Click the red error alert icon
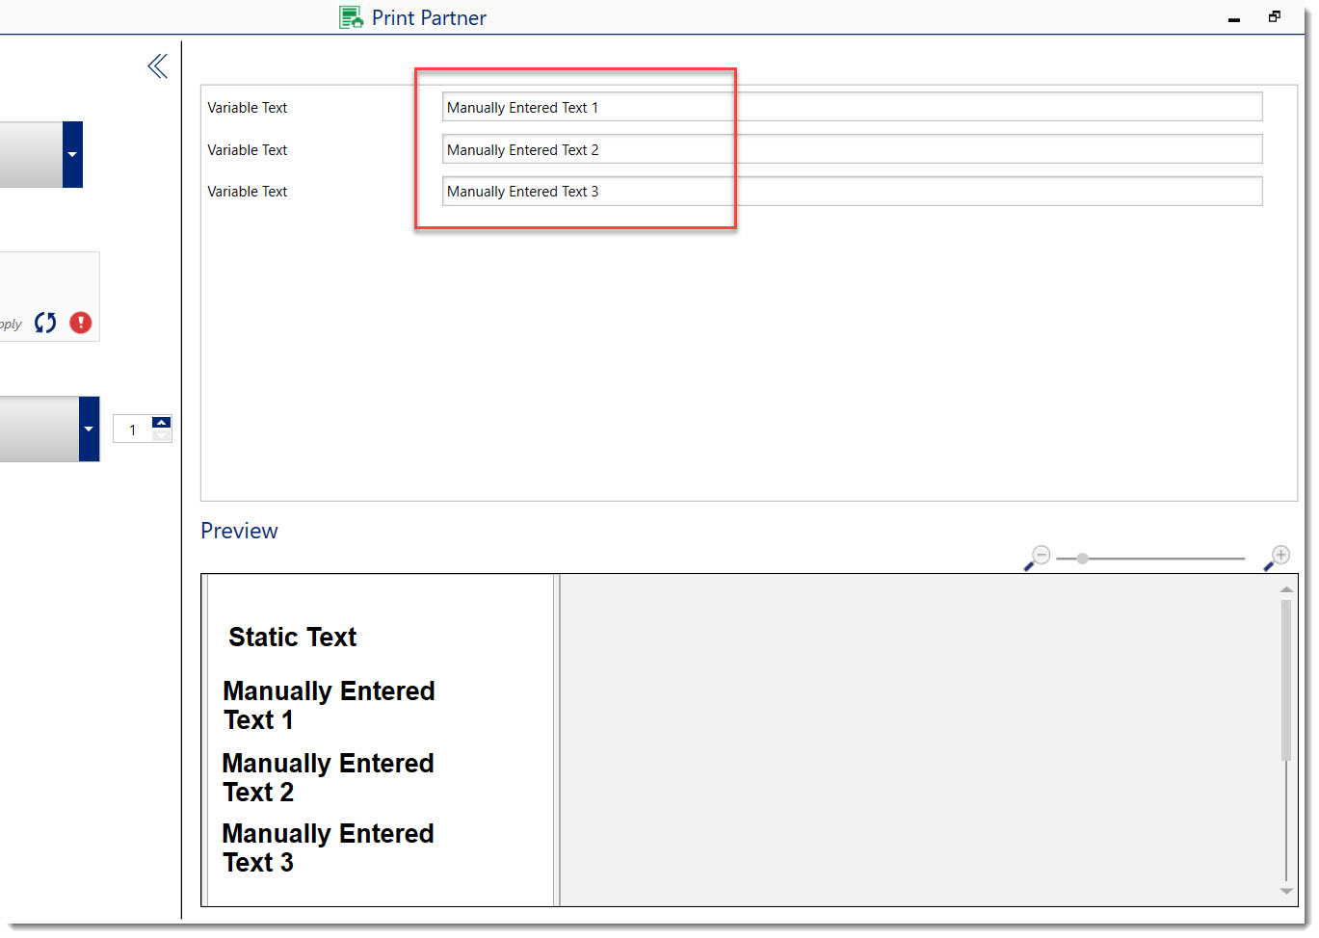This screenshot has height=938, width=1319. (x=81, y=323)
